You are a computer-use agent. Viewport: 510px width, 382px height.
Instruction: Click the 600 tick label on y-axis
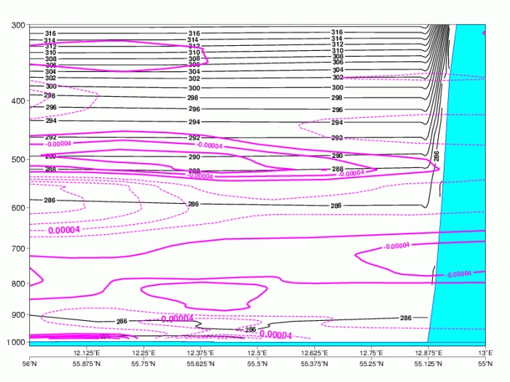(x=17, y=208)
